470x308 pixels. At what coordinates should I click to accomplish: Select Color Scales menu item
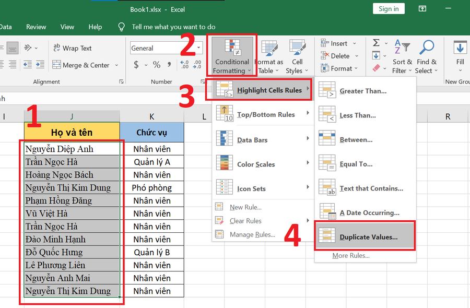point(262,164)
